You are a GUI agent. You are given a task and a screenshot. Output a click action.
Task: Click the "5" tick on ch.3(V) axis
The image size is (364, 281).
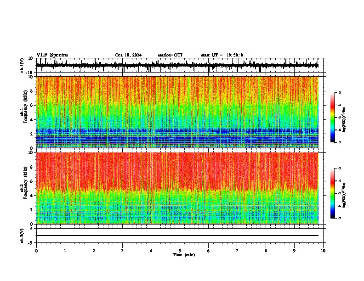click(x=32, y=228)
